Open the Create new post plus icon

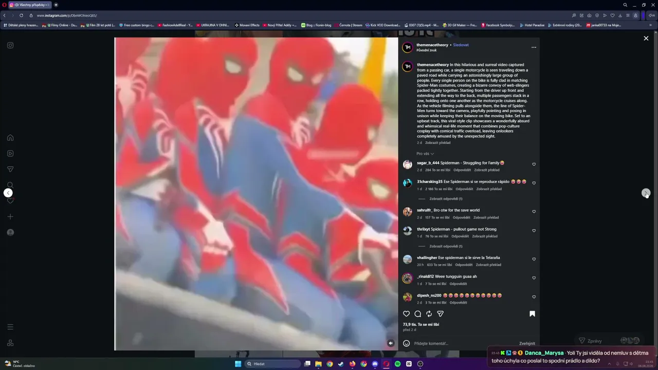tap(10, 216)
